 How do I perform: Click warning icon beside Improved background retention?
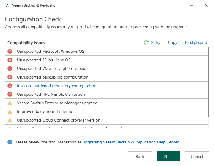tap(10, 111)
